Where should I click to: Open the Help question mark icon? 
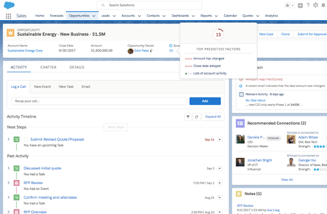(x=308, y=5)
